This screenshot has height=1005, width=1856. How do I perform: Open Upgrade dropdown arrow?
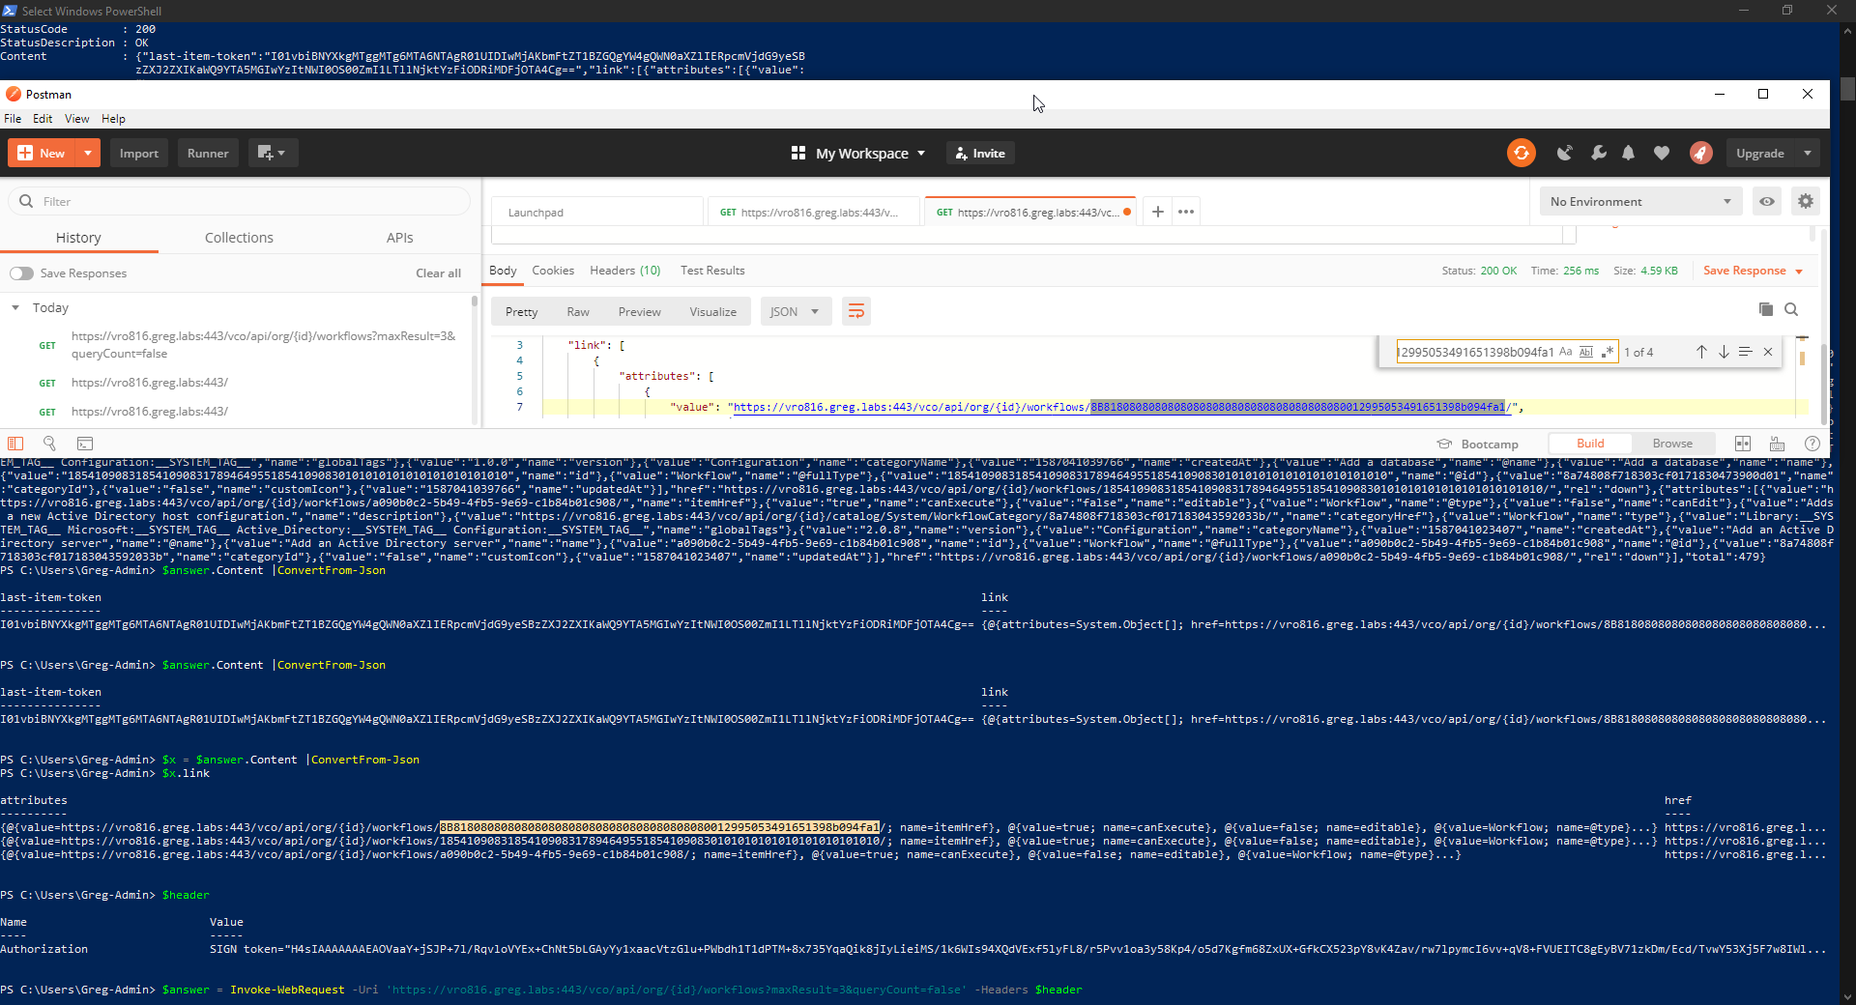click(1808, 153)
